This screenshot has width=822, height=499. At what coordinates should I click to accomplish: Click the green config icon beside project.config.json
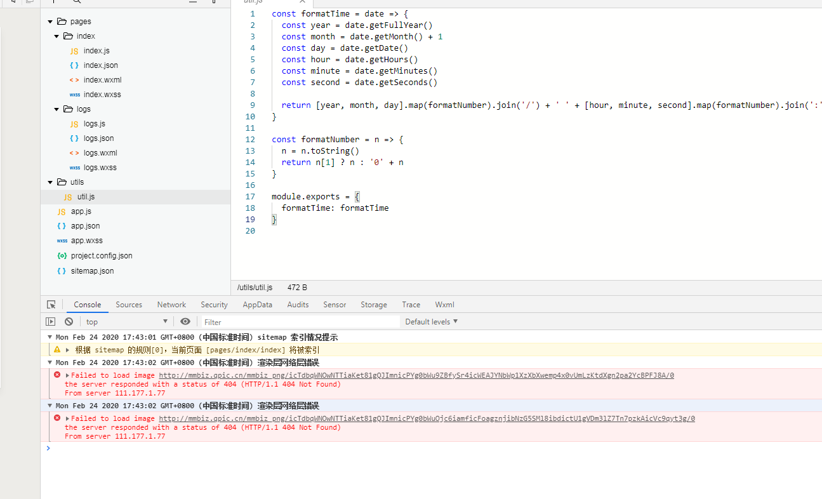tap(62, 256)
